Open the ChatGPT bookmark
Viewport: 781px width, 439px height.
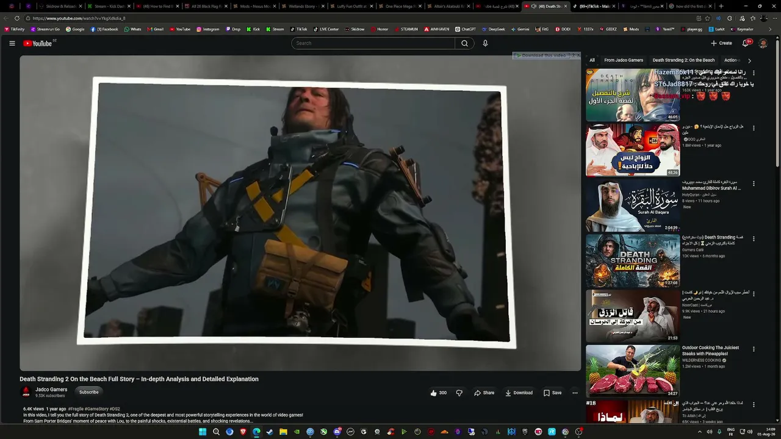466,29
